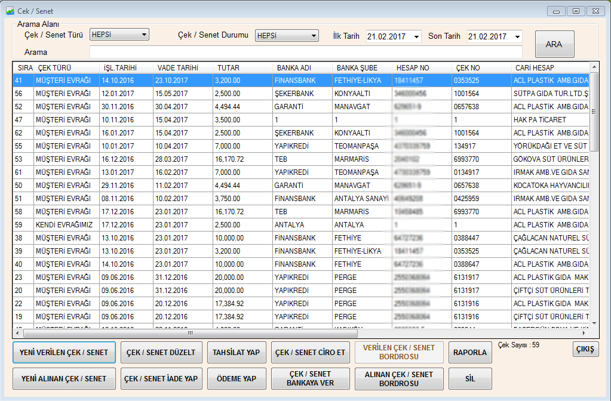Screen dimensions: 611x401
Task: Select row 38 çek no 0388447
Action: point(481,238)
